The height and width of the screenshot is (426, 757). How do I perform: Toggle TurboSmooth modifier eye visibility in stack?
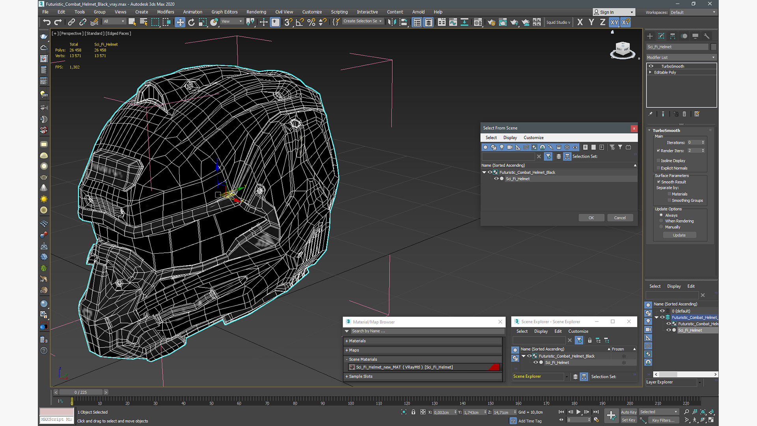point(651,66)
